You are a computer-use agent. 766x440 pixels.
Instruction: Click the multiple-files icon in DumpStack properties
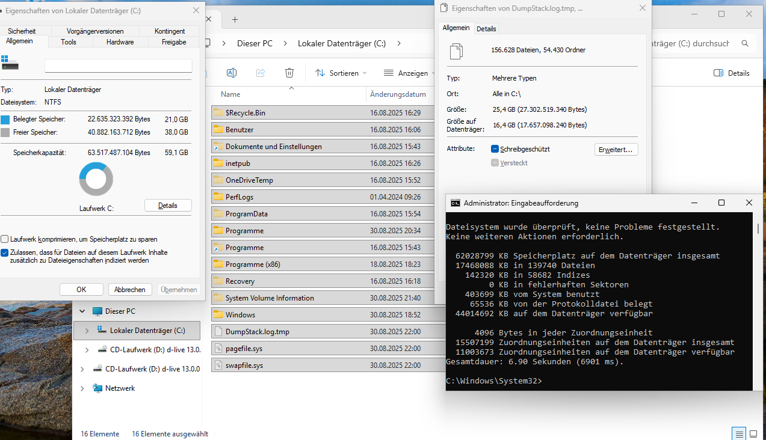click(x=457, y=51)
